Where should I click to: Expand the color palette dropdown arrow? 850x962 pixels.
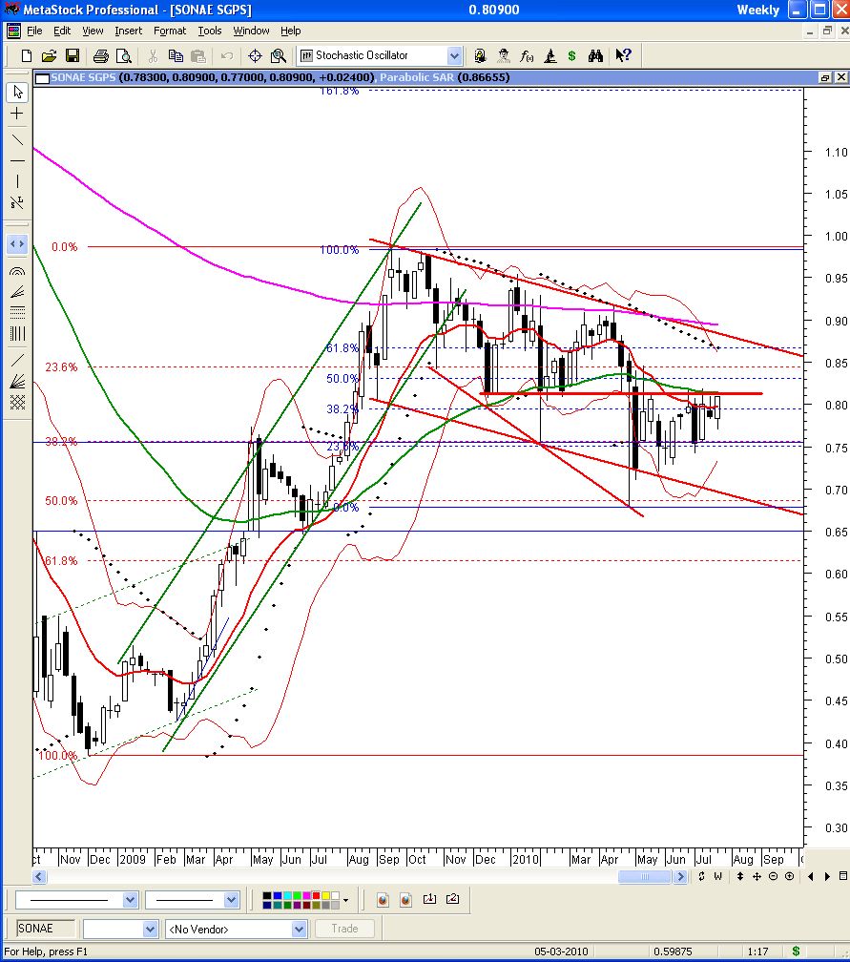346,900
